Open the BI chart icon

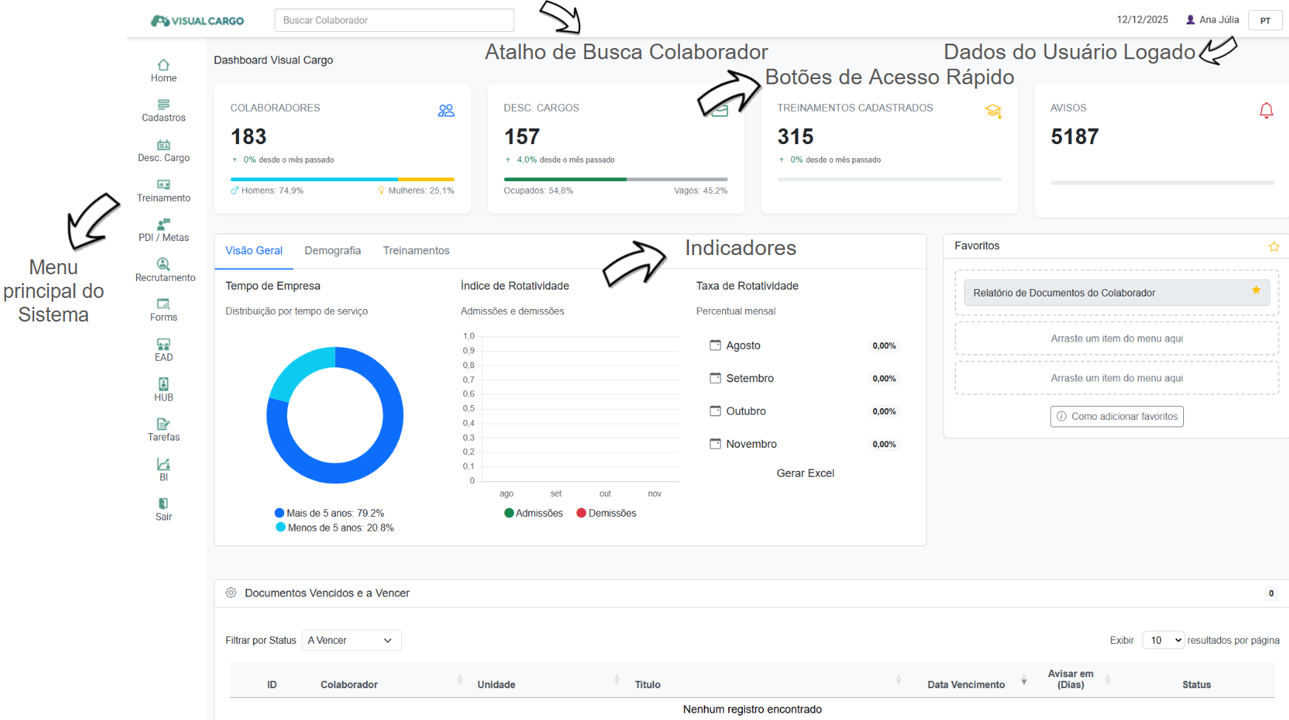click(x=164, y=464)
